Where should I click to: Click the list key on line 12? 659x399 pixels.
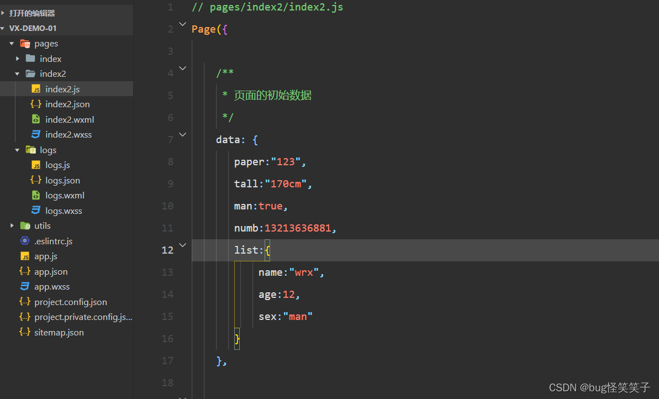246,250
